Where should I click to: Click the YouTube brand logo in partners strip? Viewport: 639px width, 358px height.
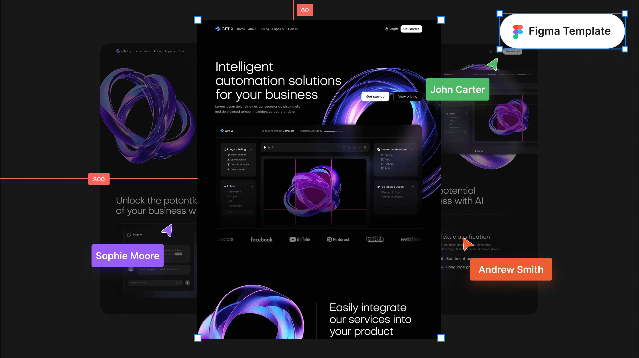[x=299, y=240]
